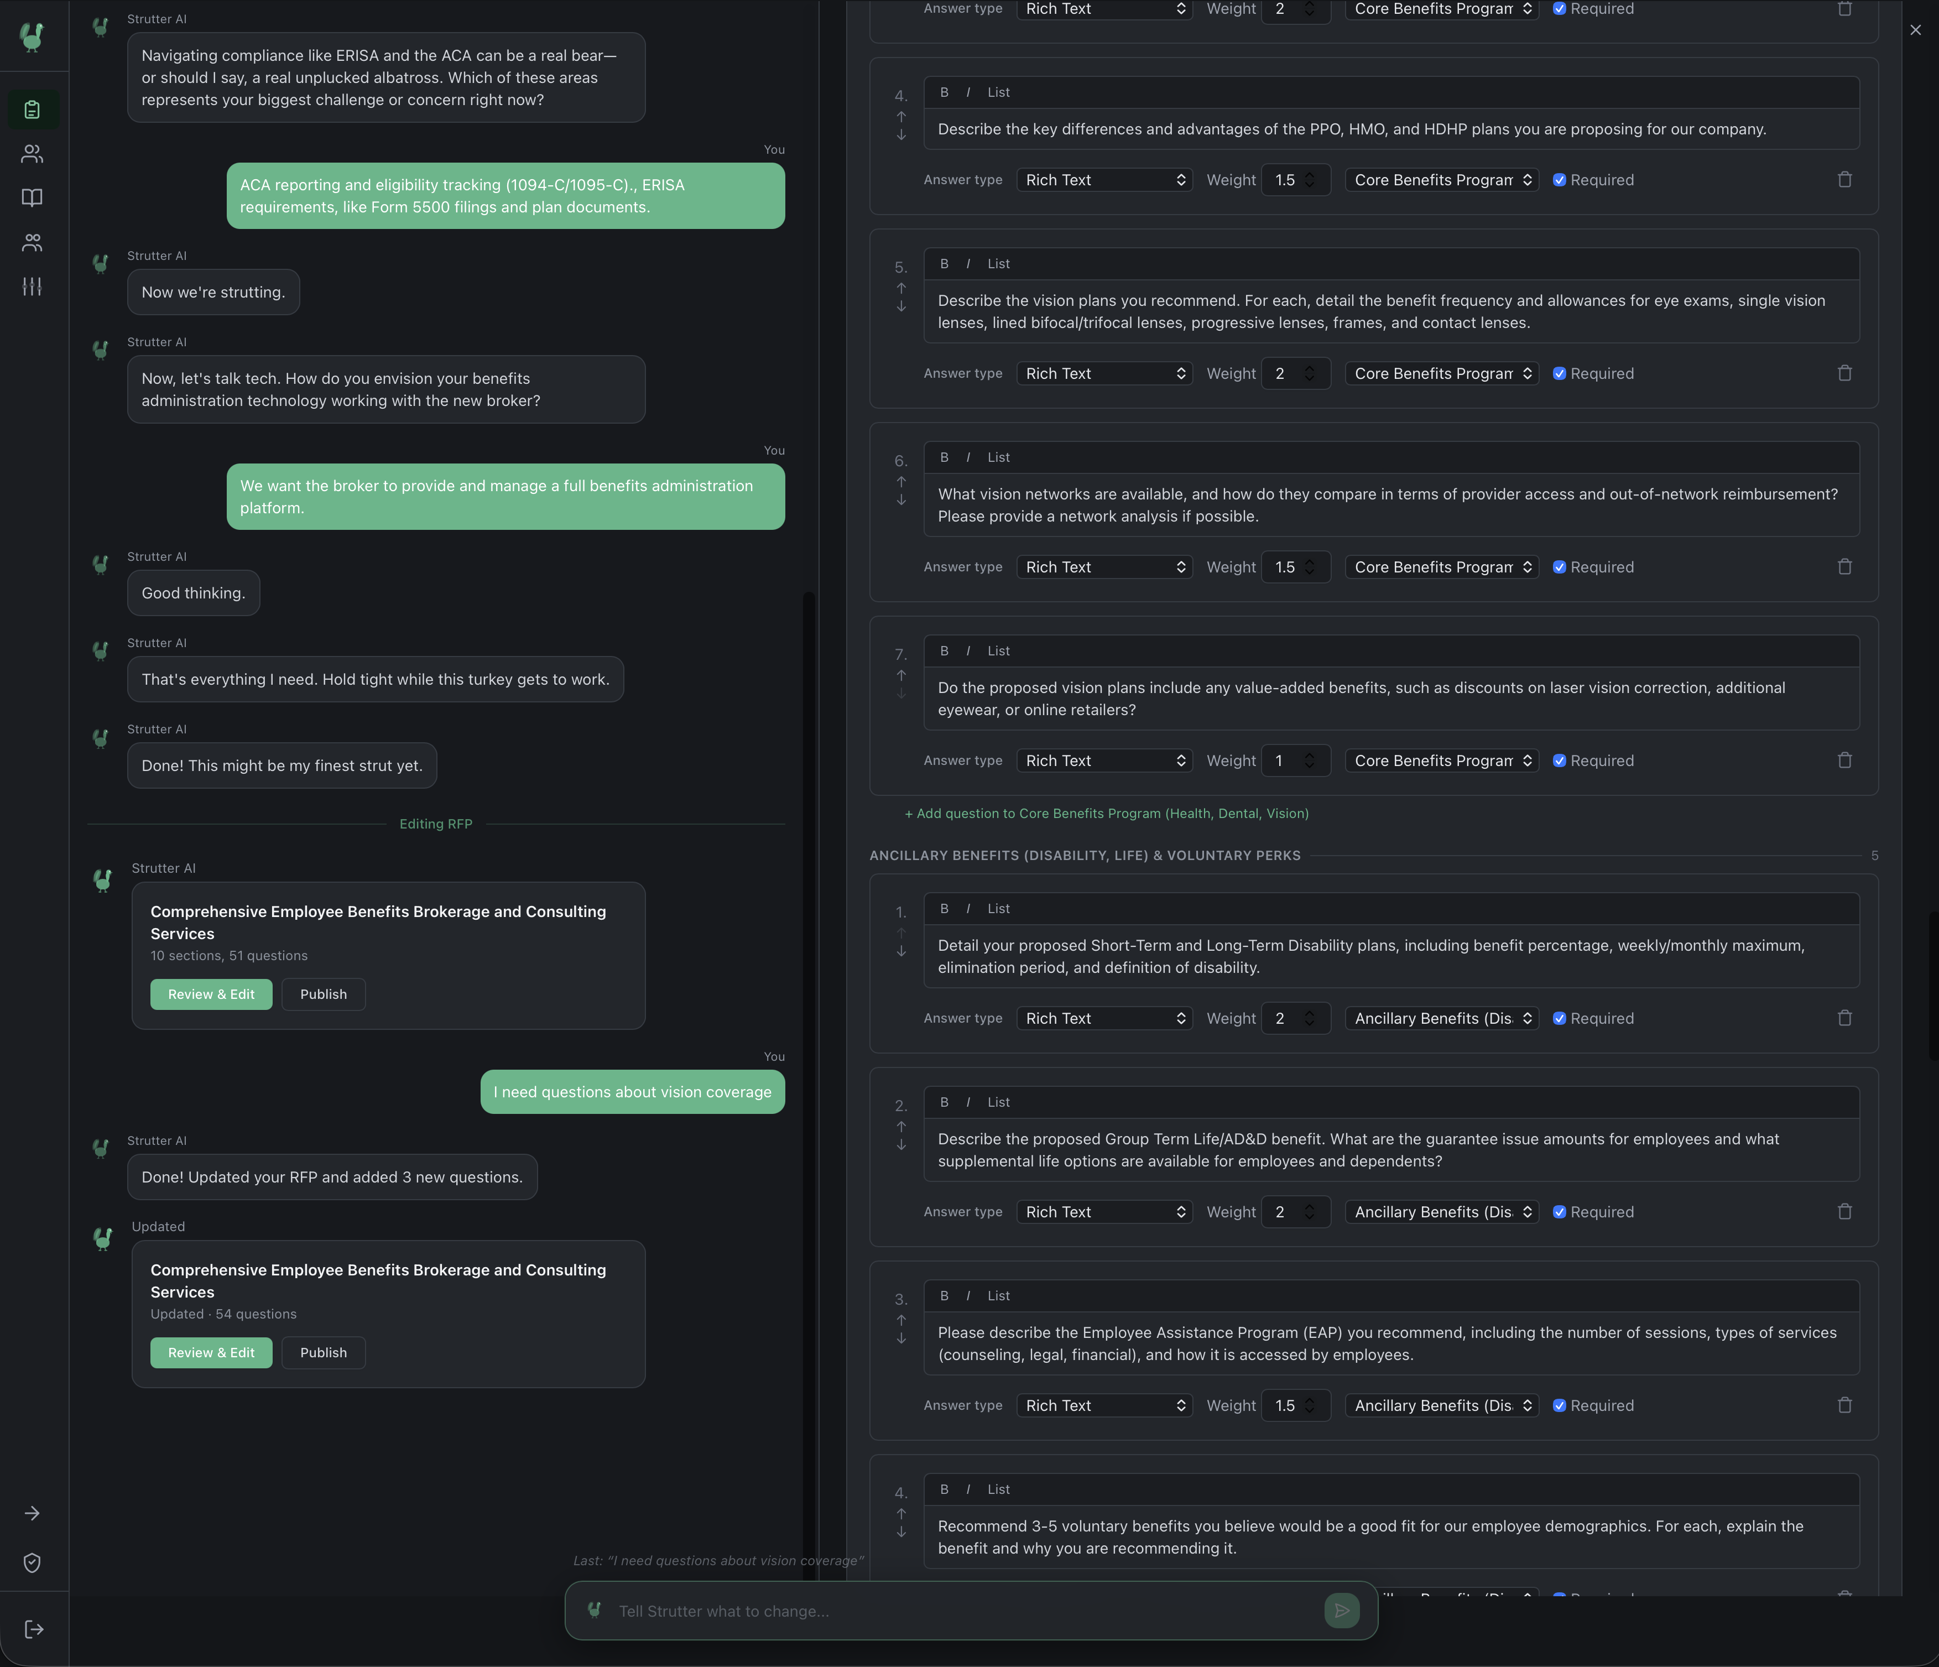Image resolution: width=1939 pixels, height=1667 pixels.
Task: Click Publish on the updated 54 questions card
Action: [323, 1352]
